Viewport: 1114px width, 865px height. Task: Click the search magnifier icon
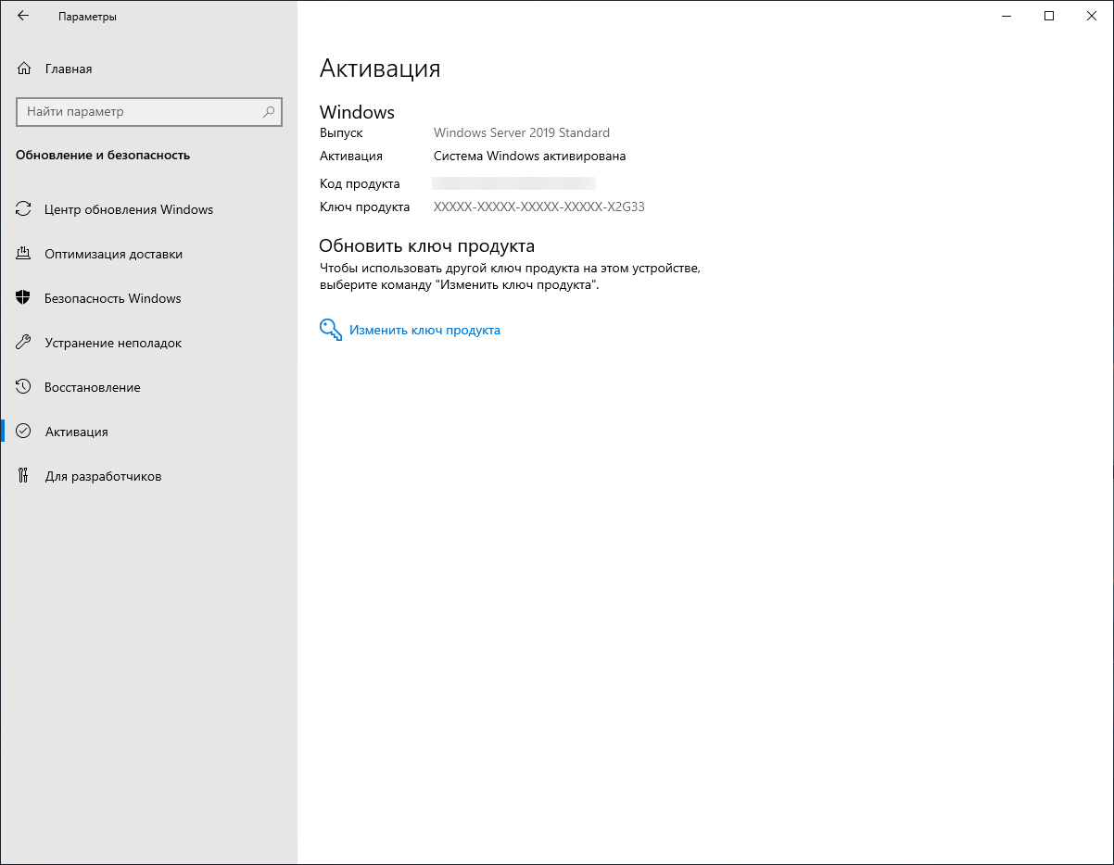(x=269, y=111)
